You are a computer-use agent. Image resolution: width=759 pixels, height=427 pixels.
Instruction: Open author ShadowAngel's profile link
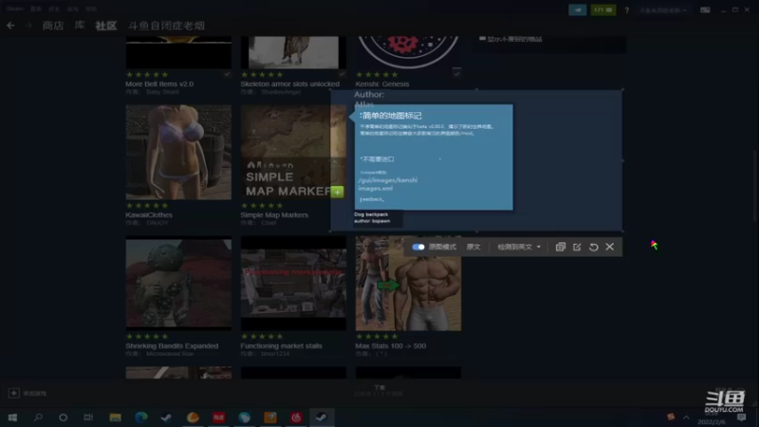click(x=281, y=91)
